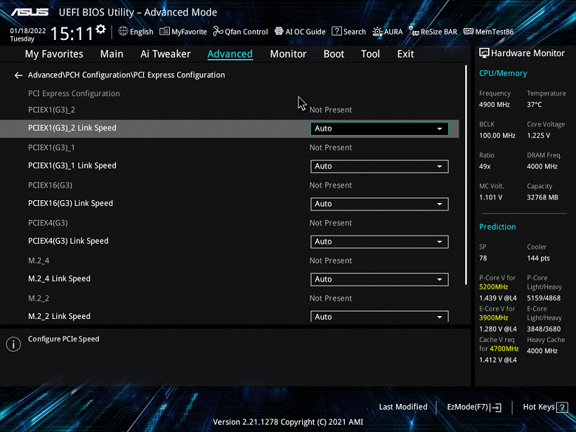
Task: Change language via English label
Action: (142, 32)
